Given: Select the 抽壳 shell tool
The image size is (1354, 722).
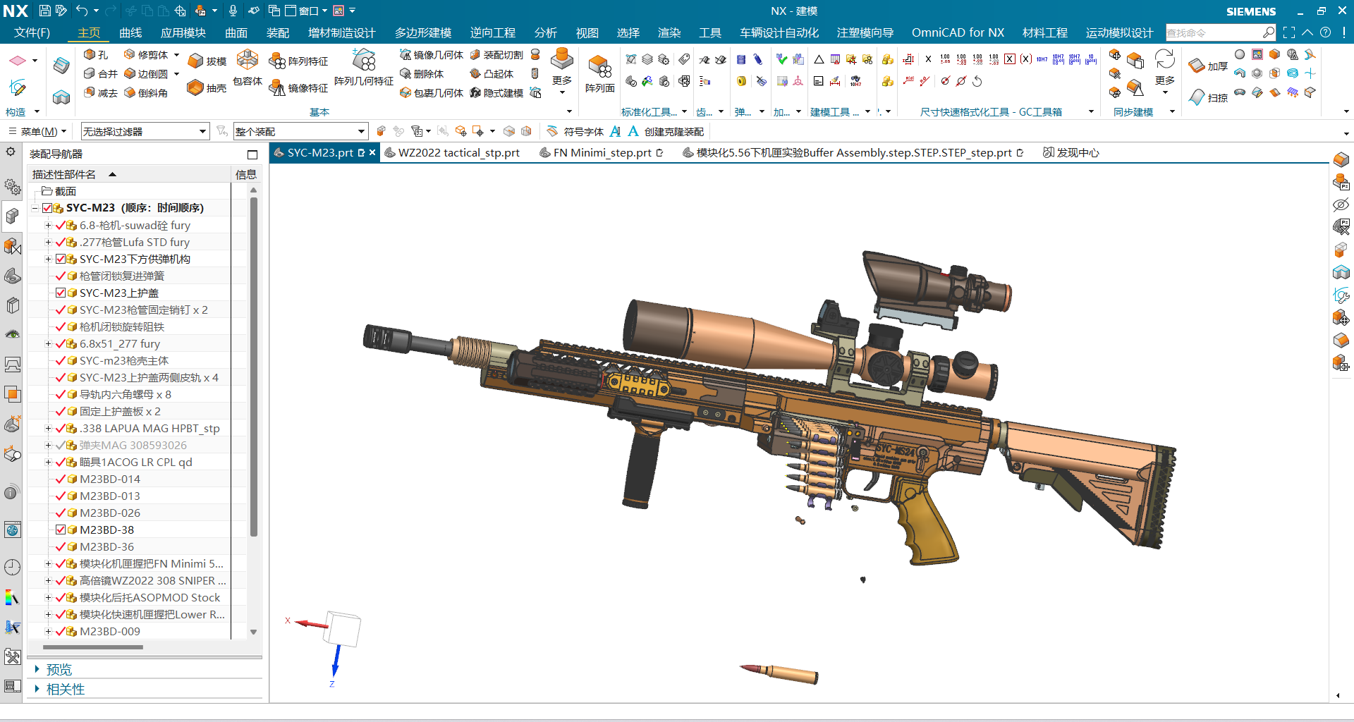Looking at the screenshot, I should coord(207,87).
